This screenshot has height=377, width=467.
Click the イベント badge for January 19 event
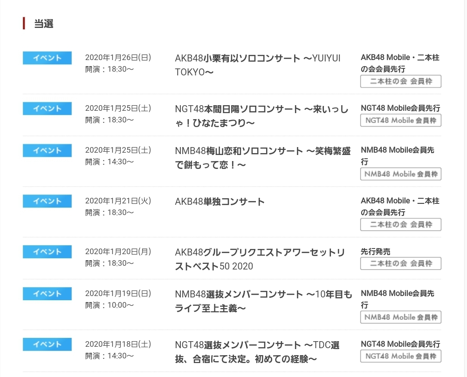click(x=47, y=294)
